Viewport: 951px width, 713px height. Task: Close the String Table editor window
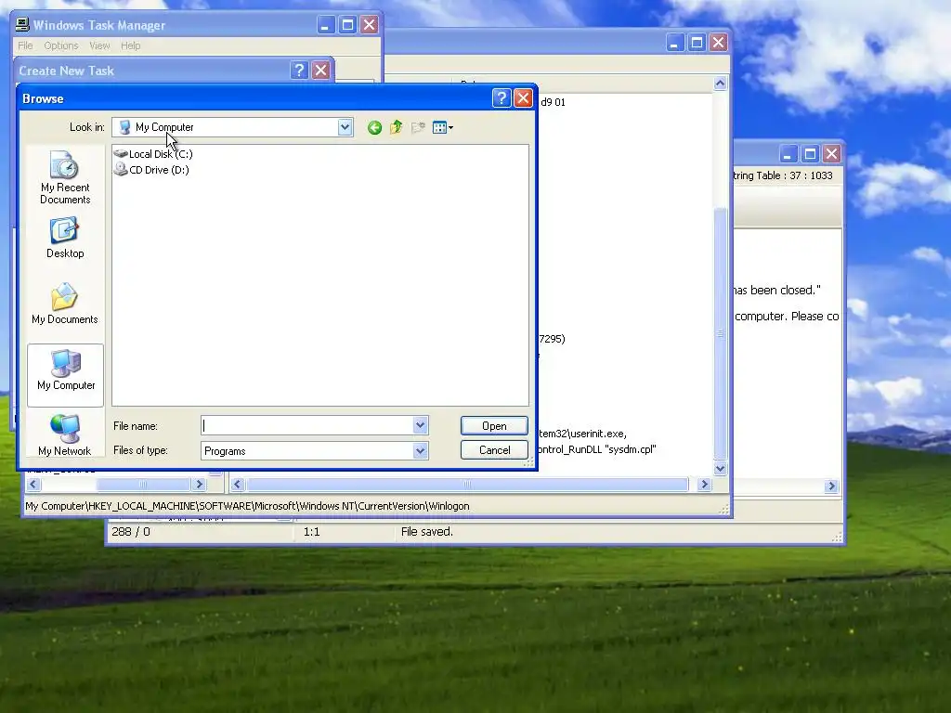click(x=831, y=154)
